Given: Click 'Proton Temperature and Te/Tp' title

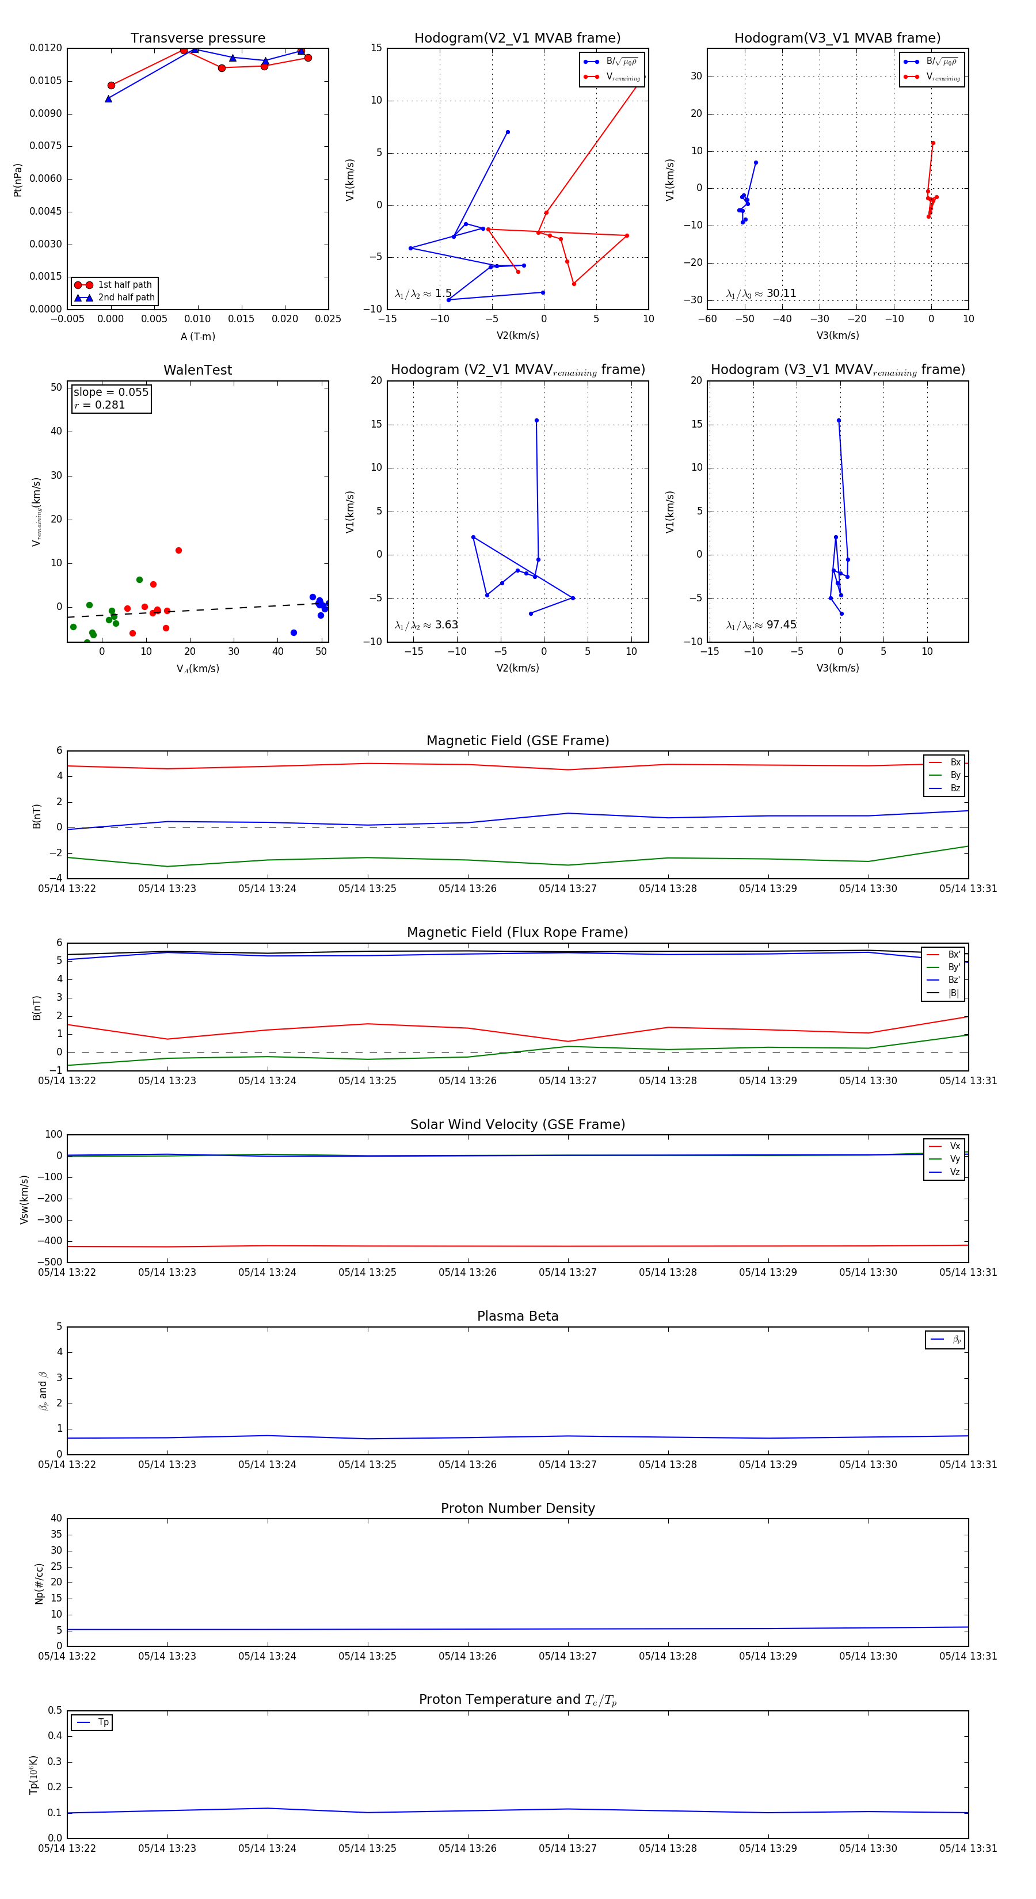Looking at the screenshot, I should (517, 1700).
